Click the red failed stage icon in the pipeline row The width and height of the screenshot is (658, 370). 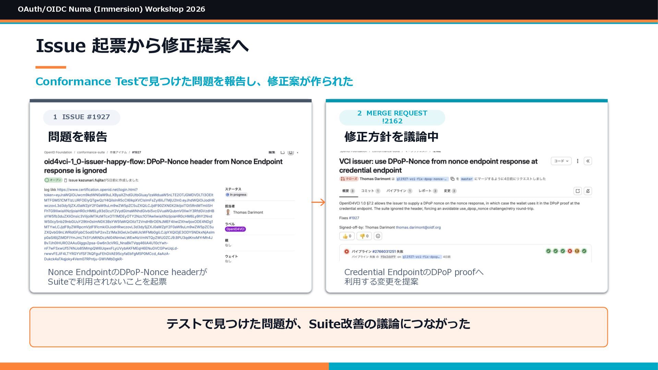[x=570, y=251]
